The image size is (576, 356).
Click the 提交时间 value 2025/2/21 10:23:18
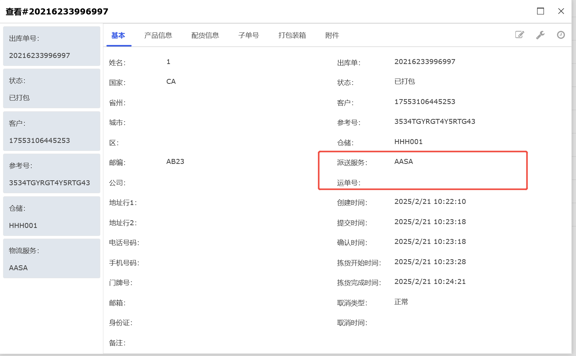click(430, 222)
